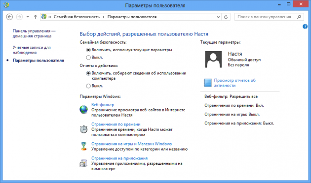The height and width of the screenshot is (183, 311).
Task: Close the window with red X button
Action: click(301, 4)
